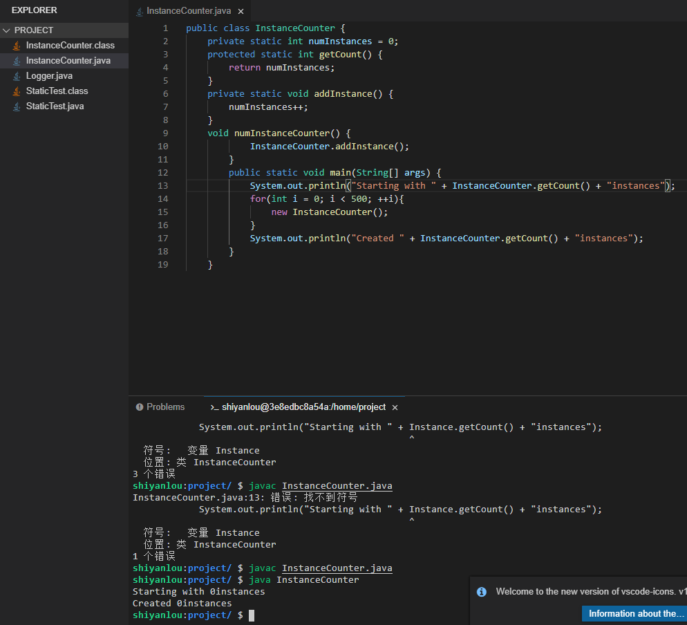Click the Problems warning icon
This screenshot has width=687, height=625.
tap(140, 407)
